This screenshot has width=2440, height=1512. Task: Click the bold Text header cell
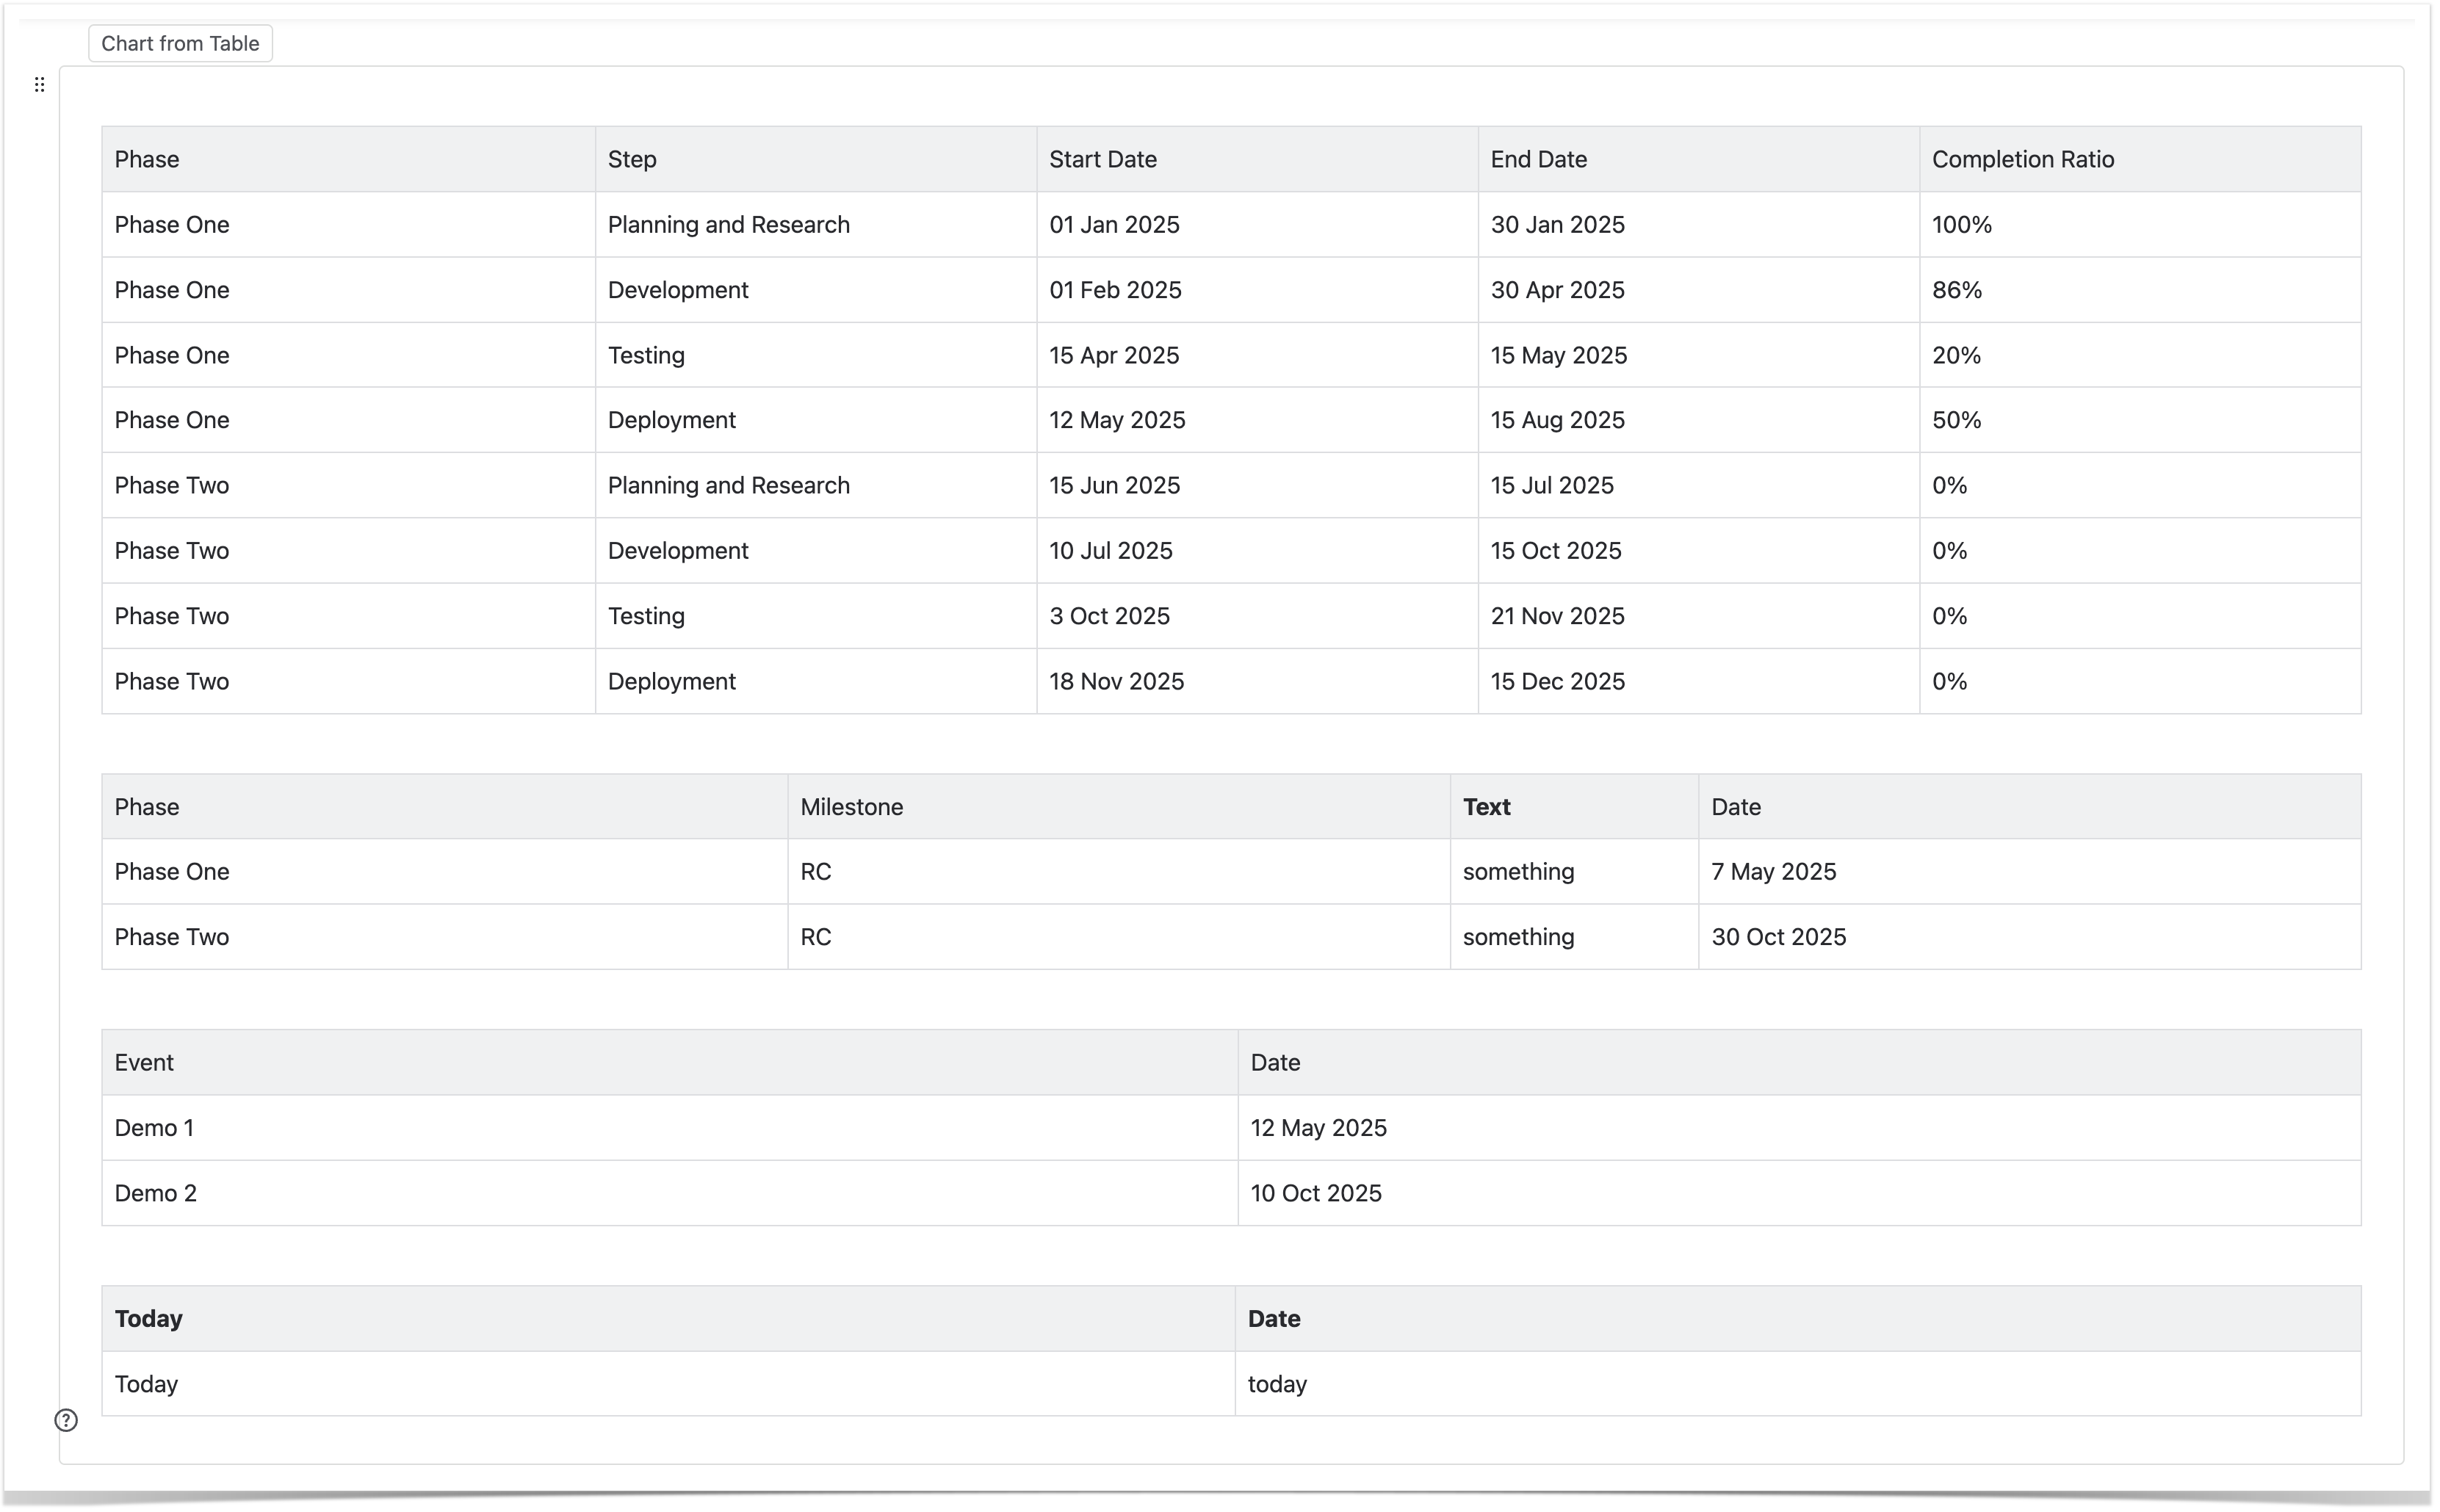pos(1486,807)
